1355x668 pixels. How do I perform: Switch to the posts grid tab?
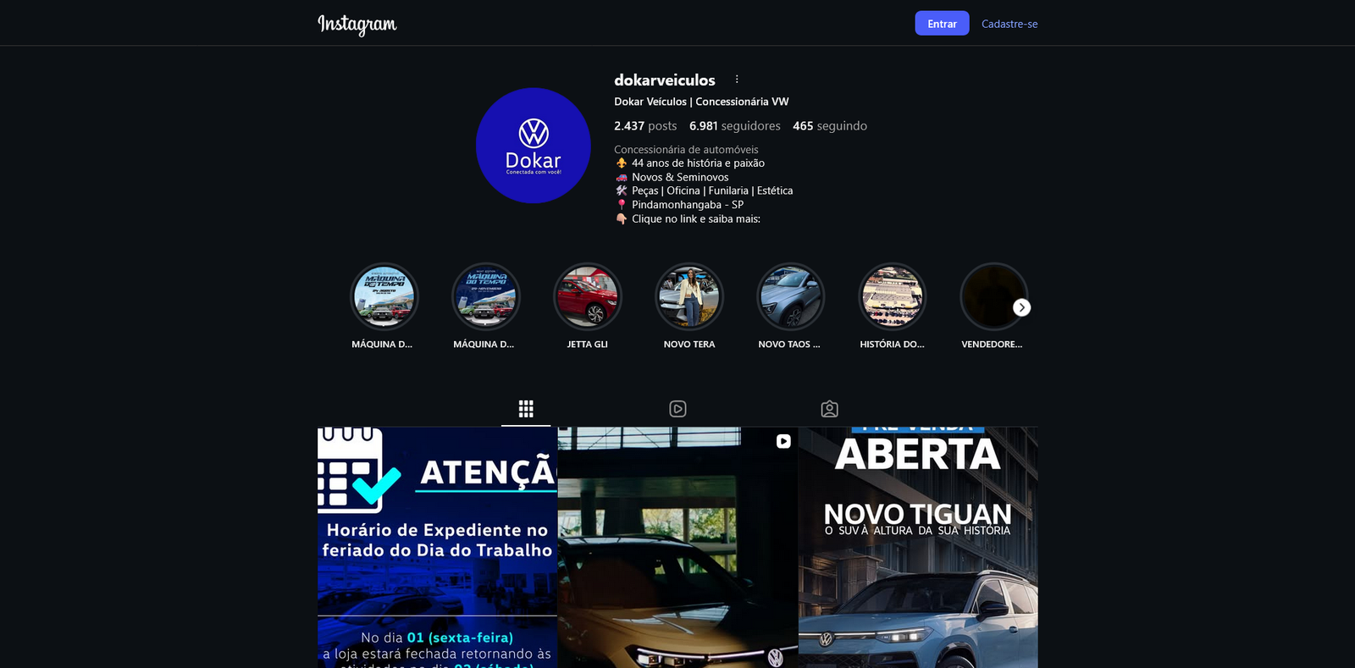[x=526, y=409]
